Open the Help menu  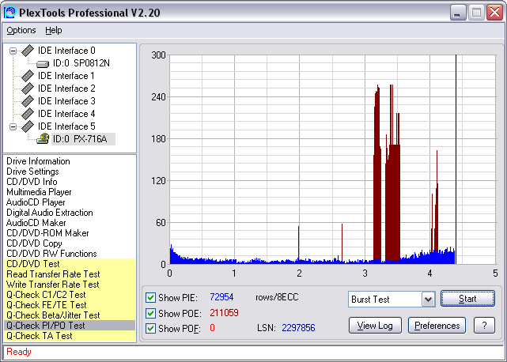tap(53, 30)
